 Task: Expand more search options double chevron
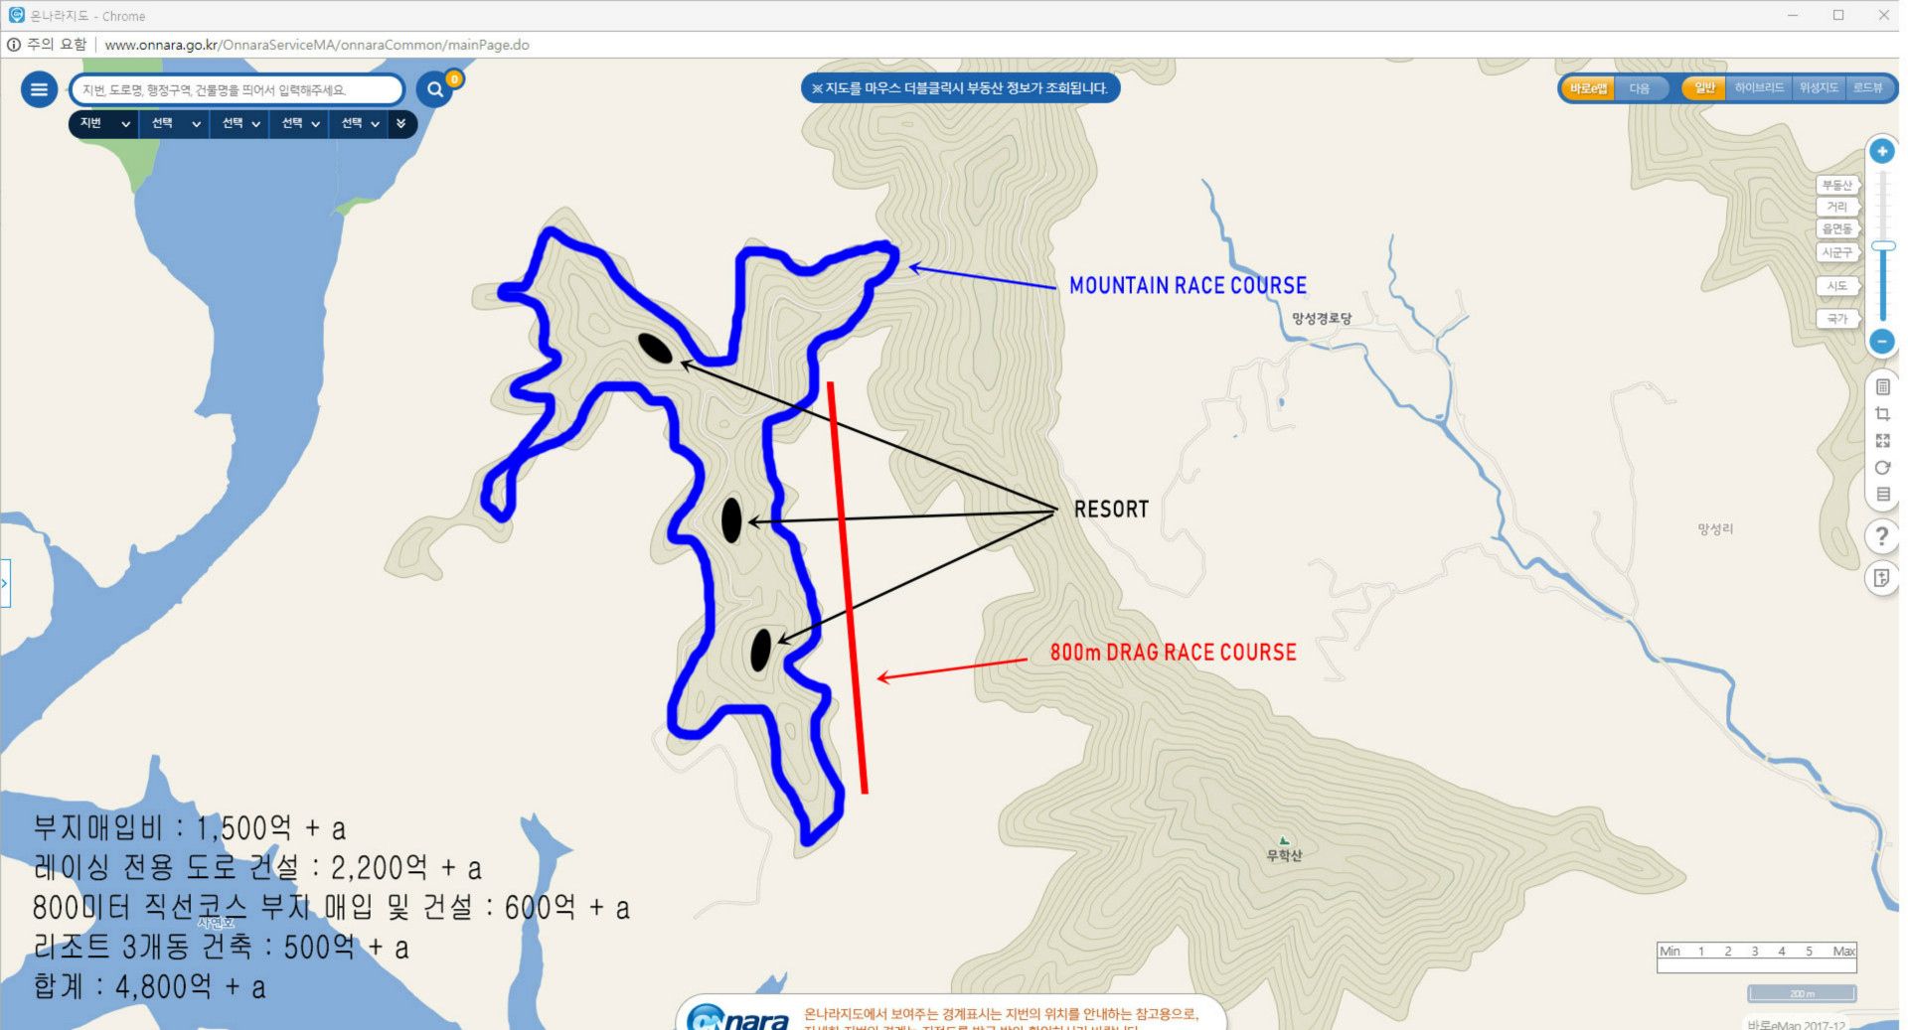[x=401, y=123]
